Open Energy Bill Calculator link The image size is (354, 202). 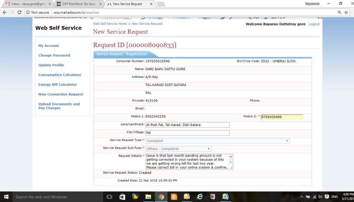click(58, 85)
